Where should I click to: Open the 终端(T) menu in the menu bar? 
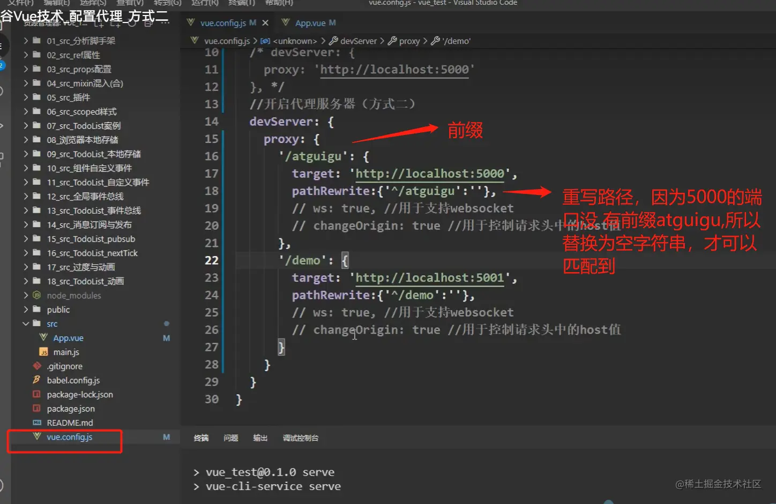point(242,3)
